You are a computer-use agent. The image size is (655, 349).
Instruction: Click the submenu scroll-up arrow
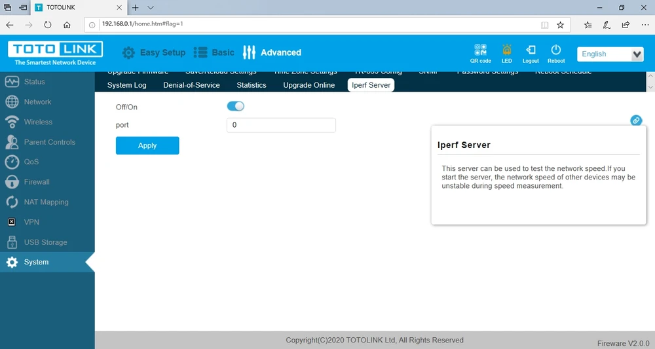pyautogui.click(x=650, y=77)
